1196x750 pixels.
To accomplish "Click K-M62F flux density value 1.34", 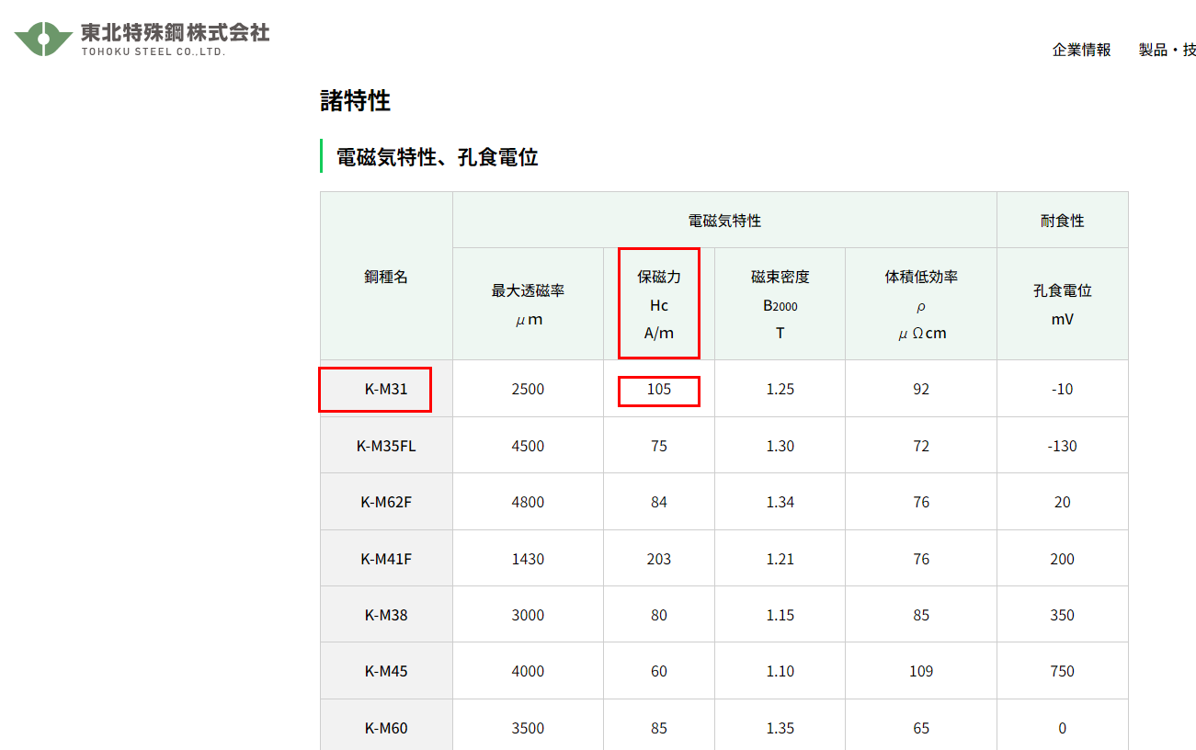I will (x=780, y=502).
